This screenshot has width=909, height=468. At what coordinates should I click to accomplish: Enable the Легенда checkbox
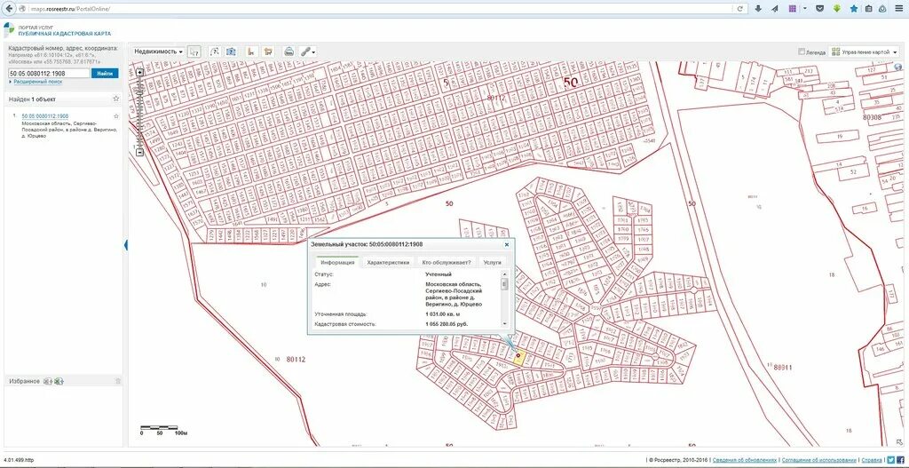(802, 52)
